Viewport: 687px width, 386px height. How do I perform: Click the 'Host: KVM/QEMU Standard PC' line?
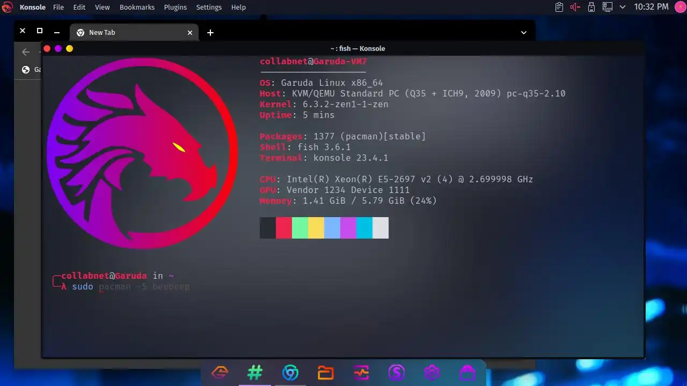pos(413,93)
